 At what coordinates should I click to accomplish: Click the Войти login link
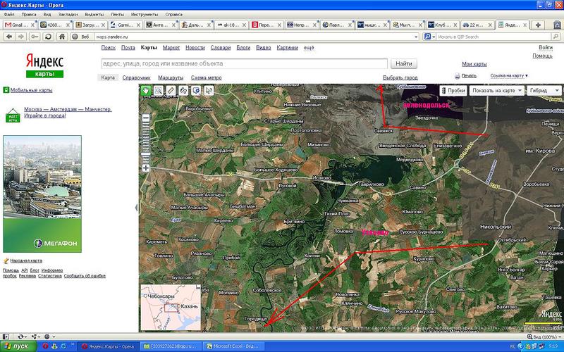point(545,47)
